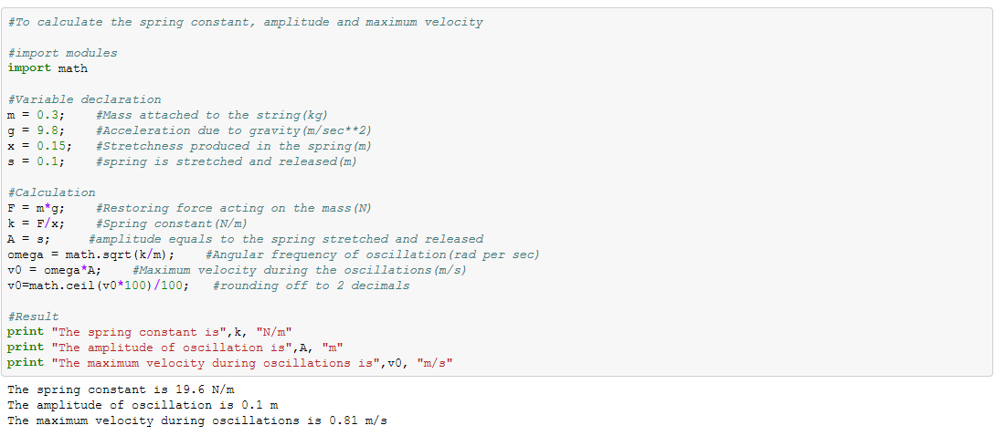Click the 'import math' code line

[x=48, y=68]
